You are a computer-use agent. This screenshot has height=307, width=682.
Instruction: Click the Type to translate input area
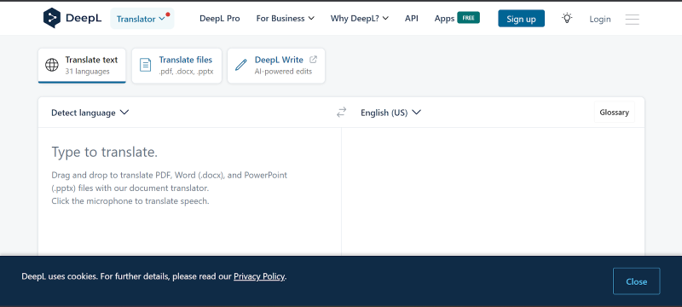(x=189, y=191)
